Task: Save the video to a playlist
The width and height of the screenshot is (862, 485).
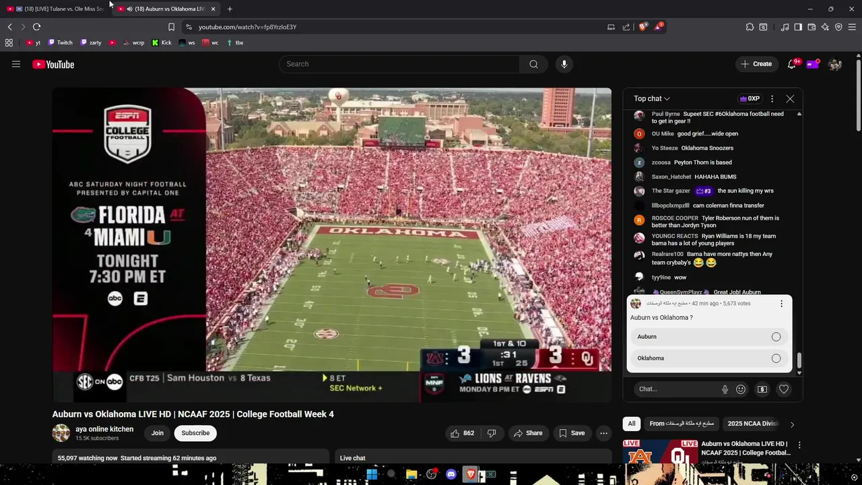Action: click(572, 433)
